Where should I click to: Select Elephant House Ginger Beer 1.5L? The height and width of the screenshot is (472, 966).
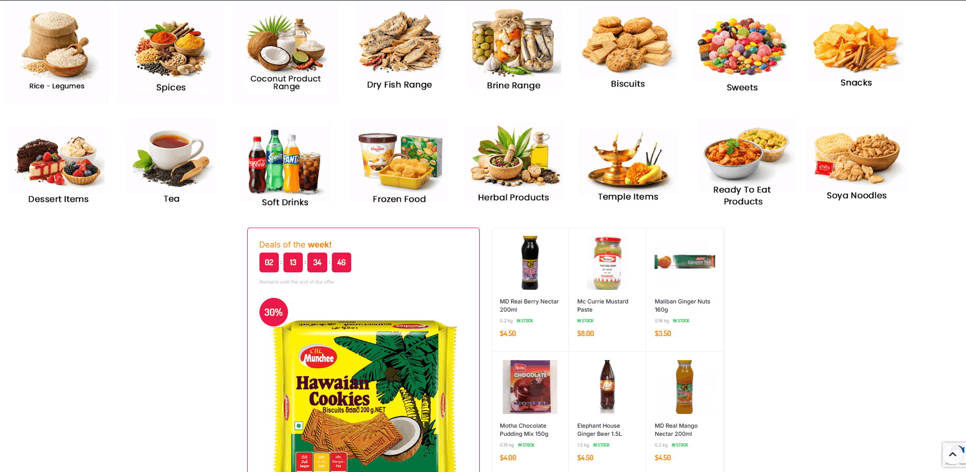(599, 430)
